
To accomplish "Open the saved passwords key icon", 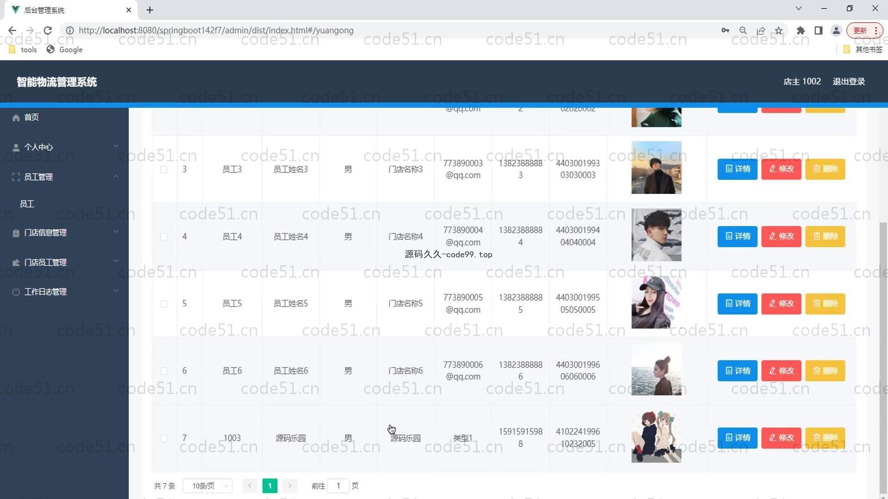I will pos(725,30).
